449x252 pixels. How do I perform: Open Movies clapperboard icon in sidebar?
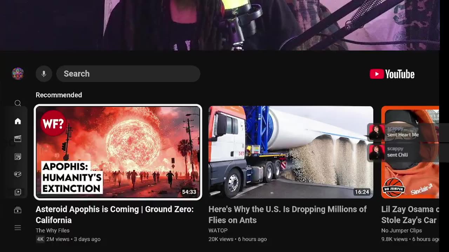[x=18, y=139]
